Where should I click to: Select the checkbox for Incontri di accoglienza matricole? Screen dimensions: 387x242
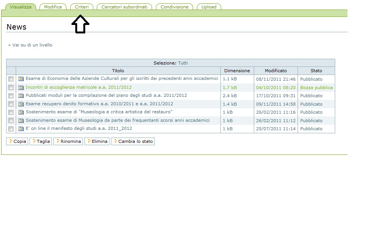pyautogui.click(x=11, y=88)
